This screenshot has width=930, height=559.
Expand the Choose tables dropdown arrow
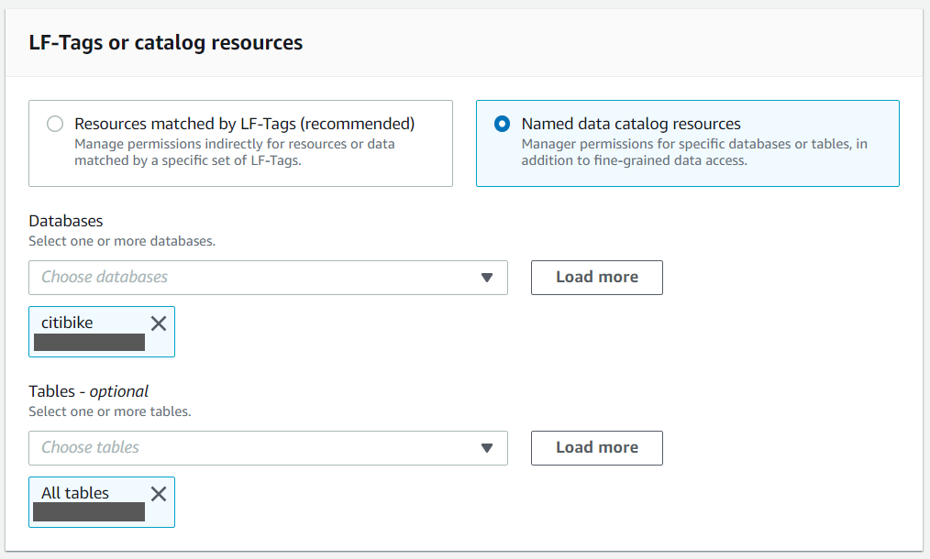pos(488,448)
